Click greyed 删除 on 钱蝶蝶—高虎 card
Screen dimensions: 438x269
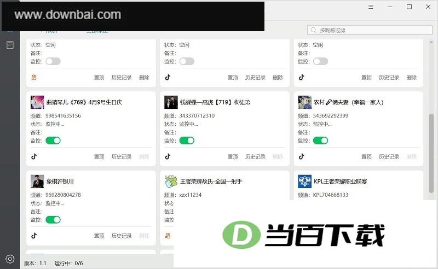[278, 156]
